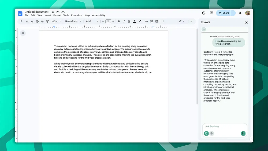Image resolution: width=268 pixels, height=151 pixels.
Task: Open the Tools menu
Action: [x=66, y=15]
